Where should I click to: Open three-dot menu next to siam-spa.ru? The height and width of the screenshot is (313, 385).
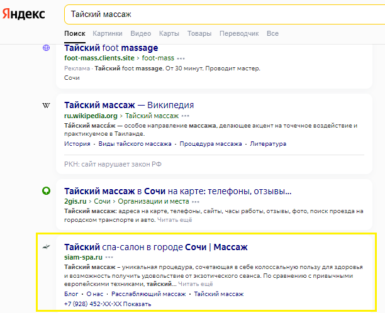[109, 257]
